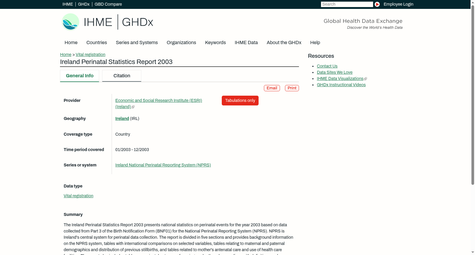This screenshot has height=255, width=475.
Task: Open the IHME Data menu
Action: (246, 43)
